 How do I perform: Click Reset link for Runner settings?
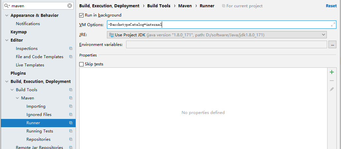[331, 6]
